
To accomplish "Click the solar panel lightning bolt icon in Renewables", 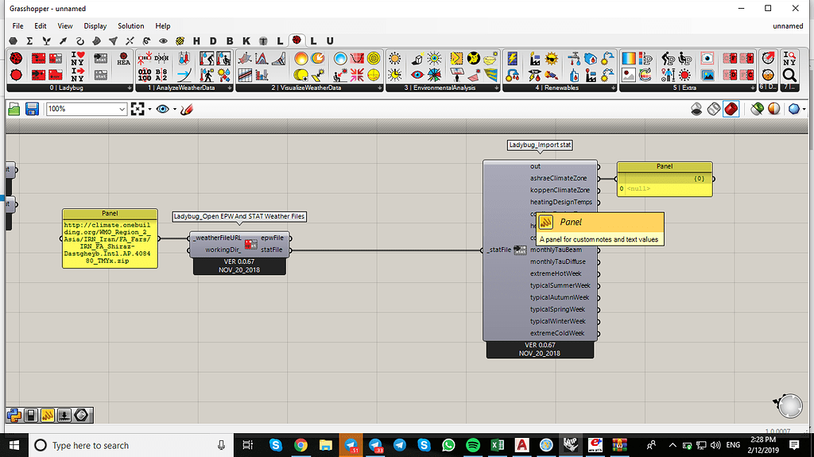I will (x=513, y=58).
